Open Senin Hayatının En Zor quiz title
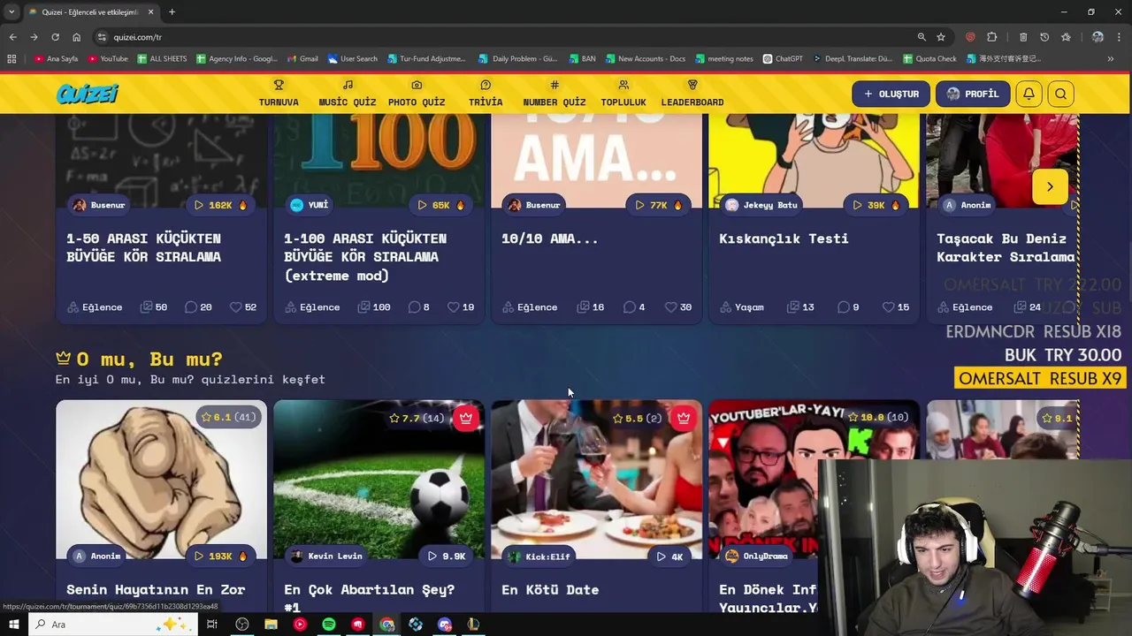 click(x=156, y=590)
